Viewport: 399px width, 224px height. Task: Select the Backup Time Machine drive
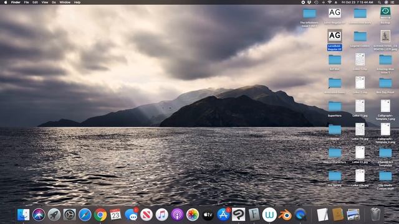[385, 15]
